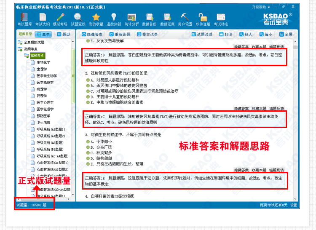Select 医学免疫学 in the chapter tree
The width and height of the screenshot is (316, 230).
coord(45,83)
